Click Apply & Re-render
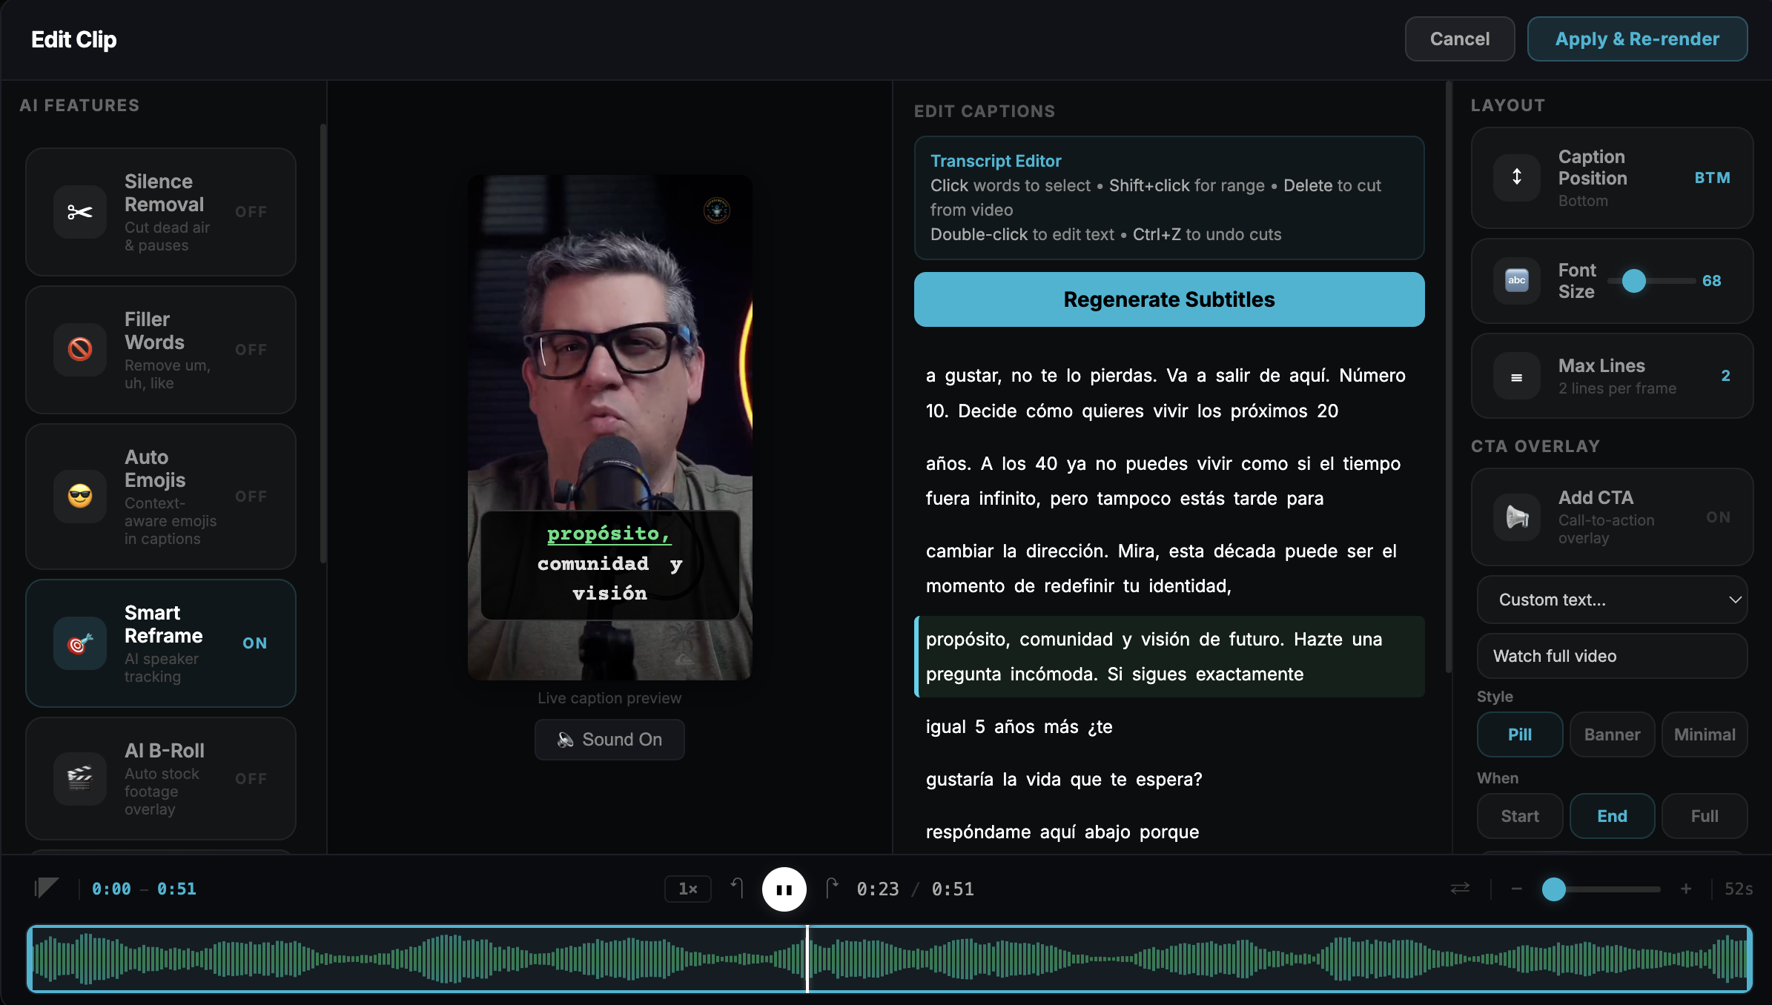 pos(1636,39)
